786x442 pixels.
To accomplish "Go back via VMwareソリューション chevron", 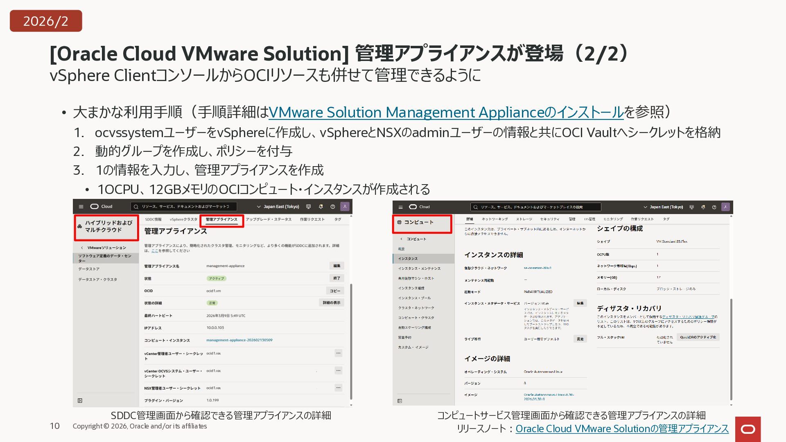I will point(82,248).
